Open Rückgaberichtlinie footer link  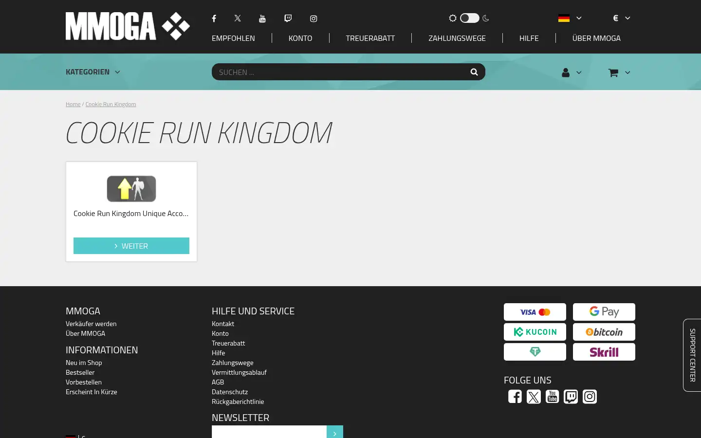(238, 401)
